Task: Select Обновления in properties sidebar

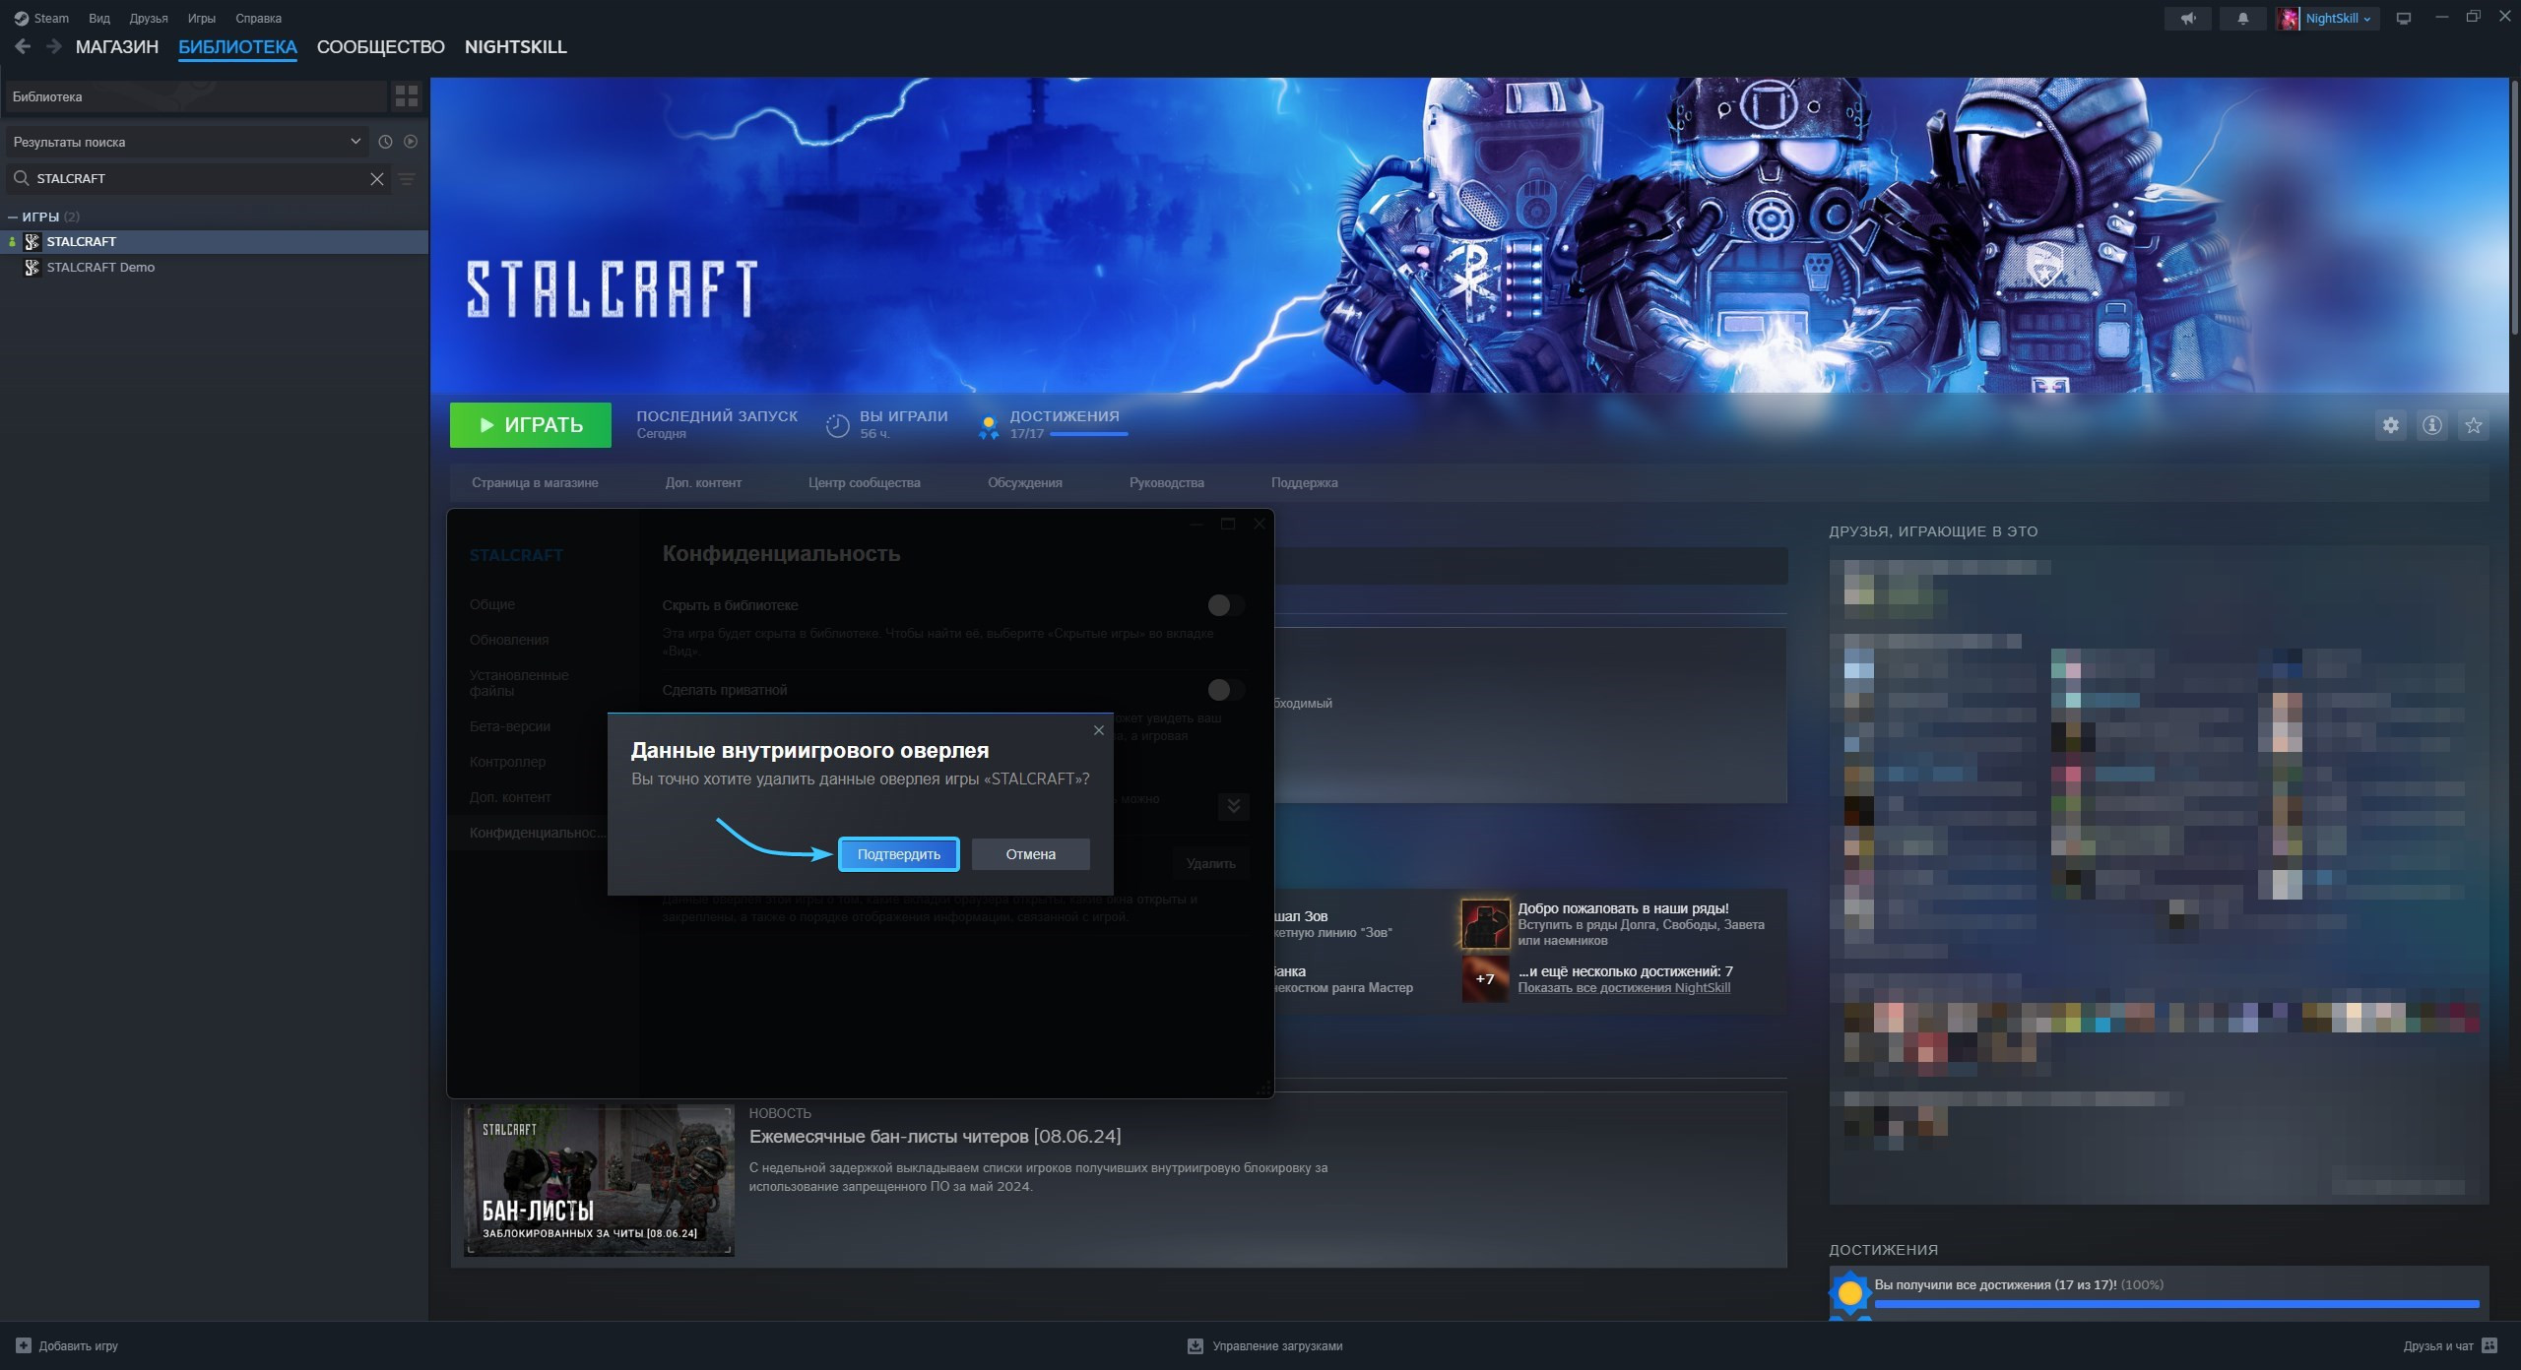Action: pos(509,640)
